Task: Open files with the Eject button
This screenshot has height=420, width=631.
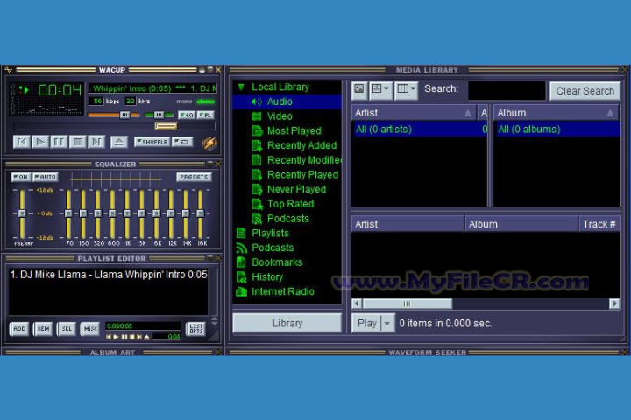Action: (119, 142)
